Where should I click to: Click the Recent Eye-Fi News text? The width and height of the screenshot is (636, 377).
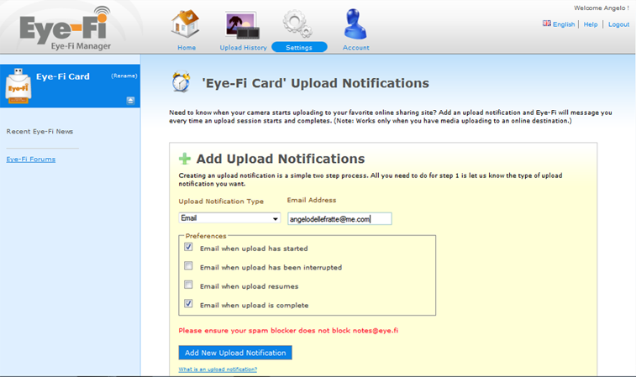[39, 131]
